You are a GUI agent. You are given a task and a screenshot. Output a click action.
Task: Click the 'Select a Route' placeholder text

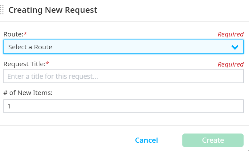coord(30,47)
